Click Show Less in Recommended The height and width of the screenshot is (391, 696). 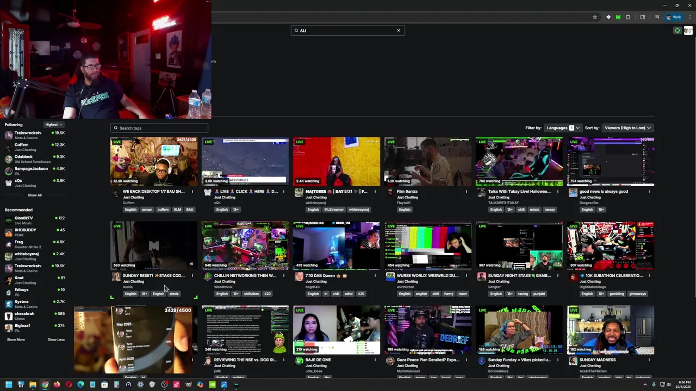[x=56, y=339]
